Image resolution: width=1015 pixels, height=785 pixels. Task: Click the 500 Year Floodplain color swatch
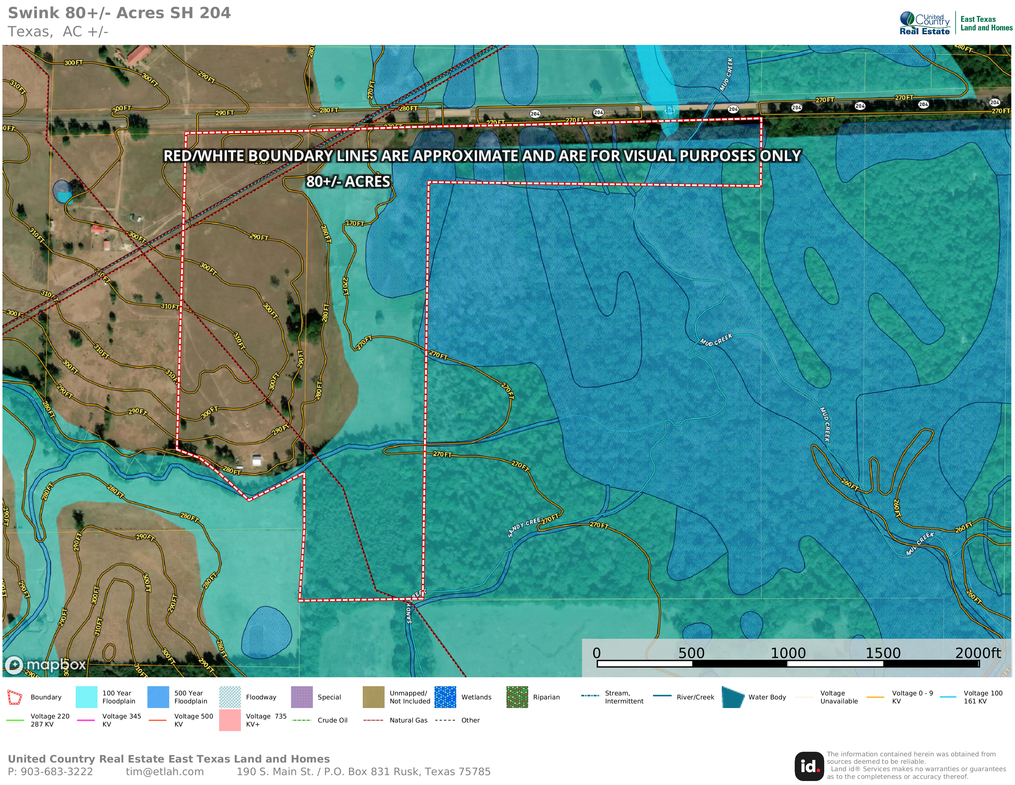158,697
